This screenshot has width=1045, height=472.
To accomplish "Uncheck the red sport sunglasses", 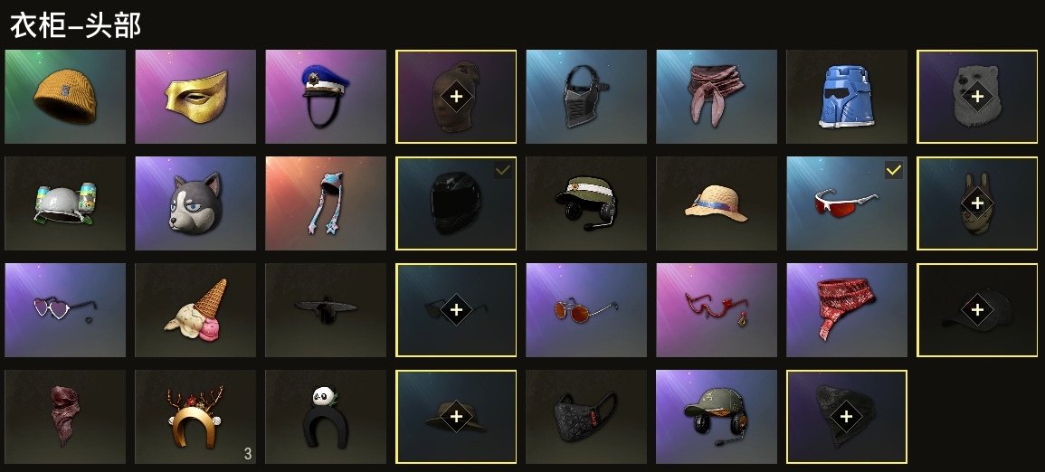I will click(x=894, y=171).
